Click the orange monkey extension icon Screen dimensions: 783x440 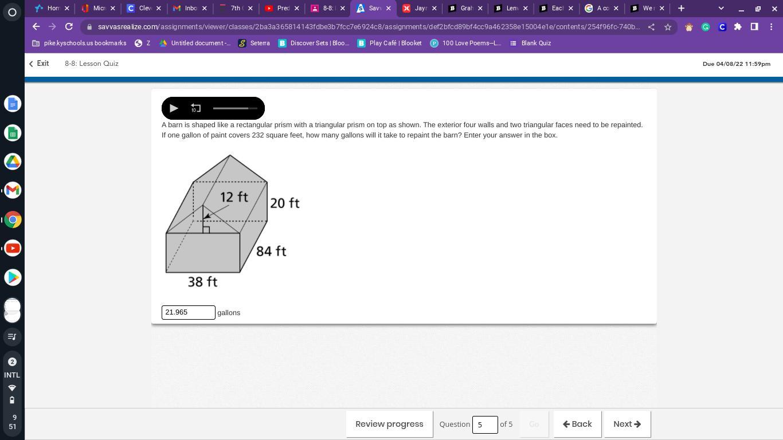tap(689, 27)
